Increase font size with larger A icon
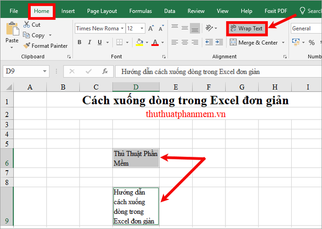 (151, 29)
